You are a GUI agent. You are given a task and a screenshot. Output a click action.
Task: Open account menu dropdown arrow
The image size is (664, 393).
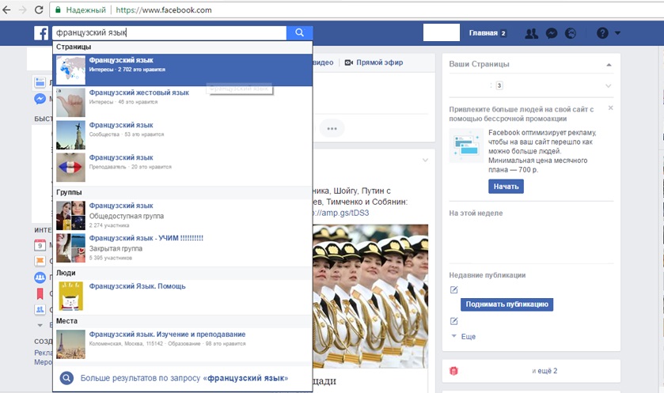pos(617,33)
